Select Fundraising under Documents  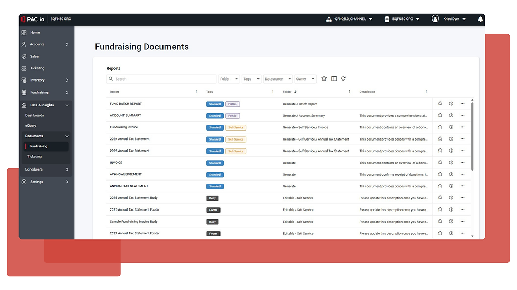pos(45,146)
